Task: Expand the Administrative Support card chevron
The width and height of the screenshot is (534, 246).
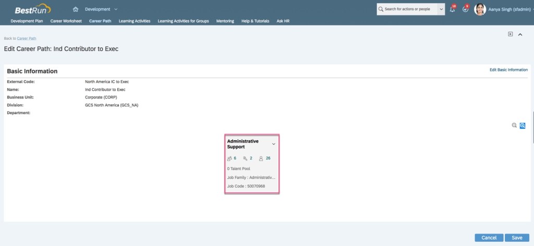Action: point(274,144)
